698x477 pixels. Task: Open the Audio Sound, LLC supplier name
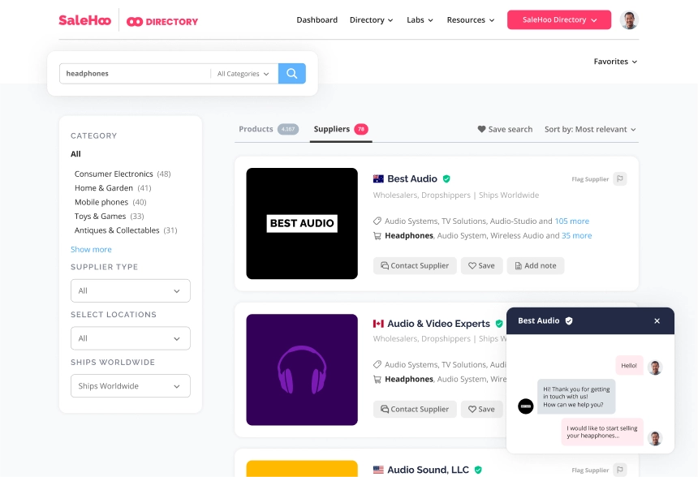[x=429, y=470]
